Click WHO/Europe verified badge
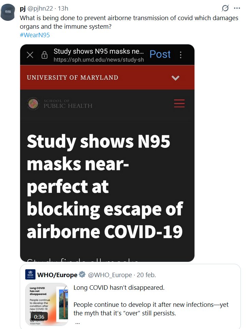Viewport: 247px width, 329px height. click(x=82, y=275)
